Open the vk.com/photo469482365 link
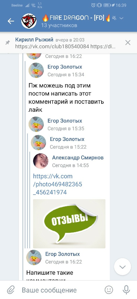Screen dimensions: 137x299 tap(57, 184)
